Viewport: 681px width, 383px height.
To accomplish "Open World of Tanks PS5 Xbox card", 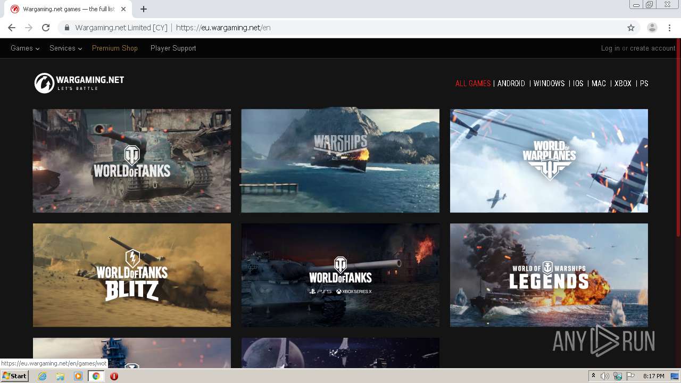I will [x=340, y=275].
